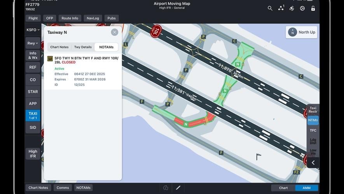Open the satellite GPS status icon

(x=292, y=8)
